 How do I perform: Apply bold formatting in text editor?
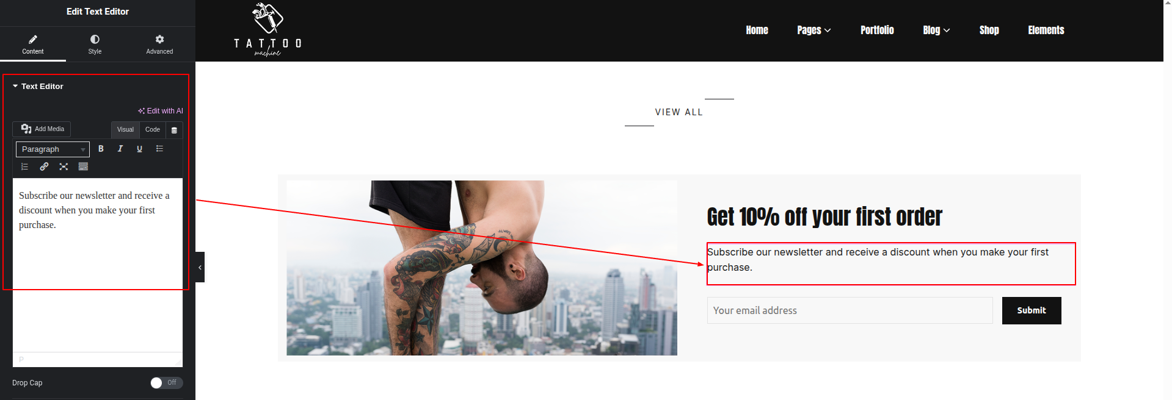[101, 149]
